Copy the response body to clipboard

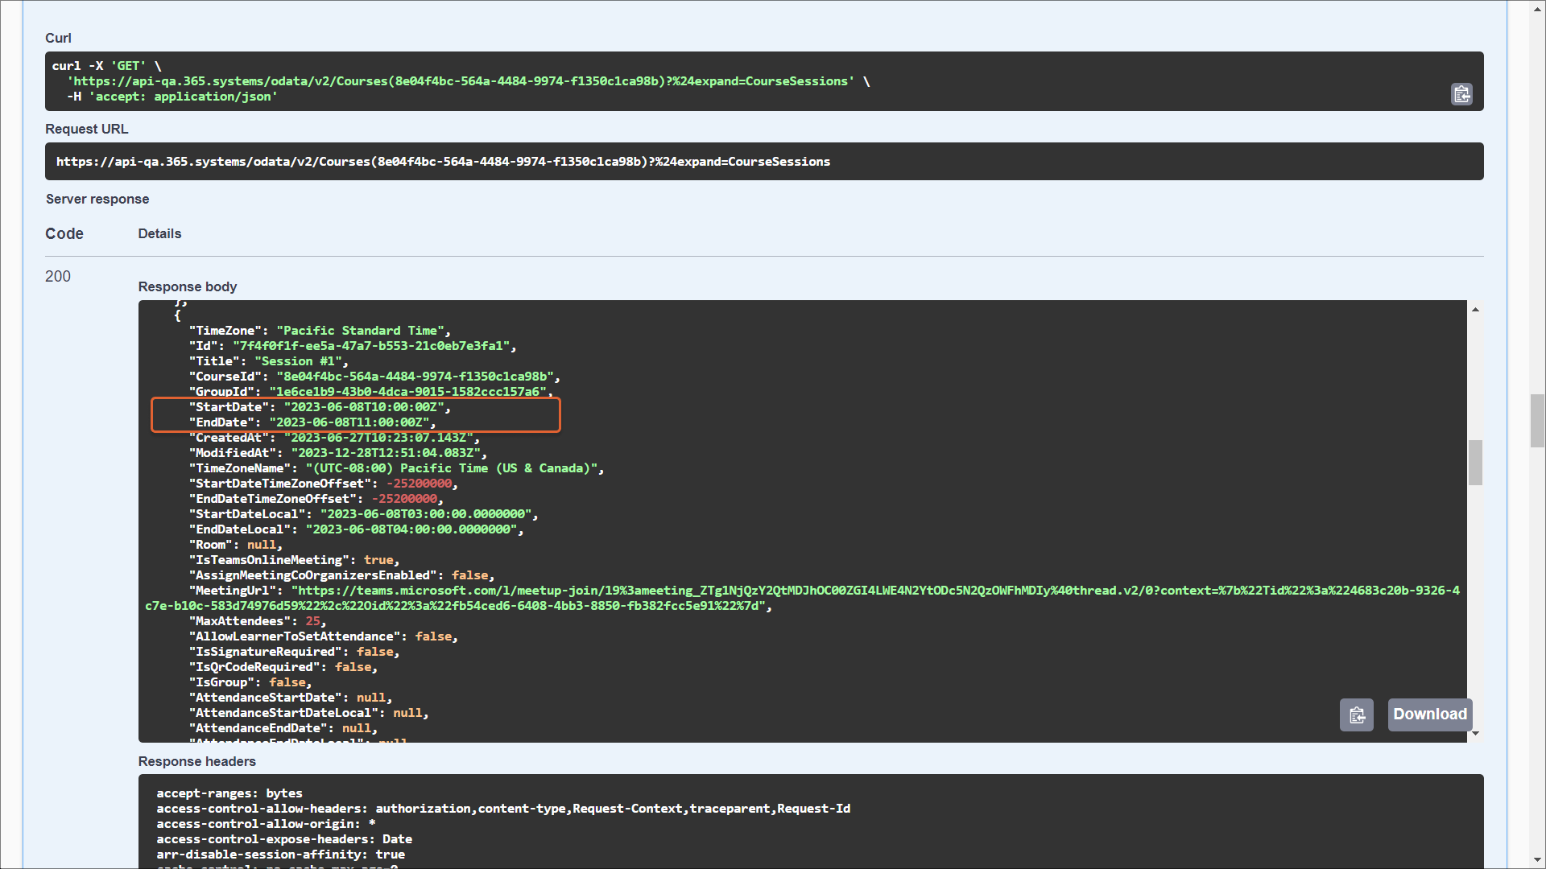click(x=1356, y=715)
